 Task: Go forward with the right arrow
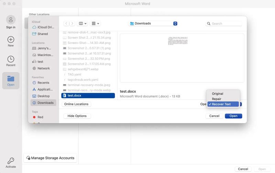point(72,23)
